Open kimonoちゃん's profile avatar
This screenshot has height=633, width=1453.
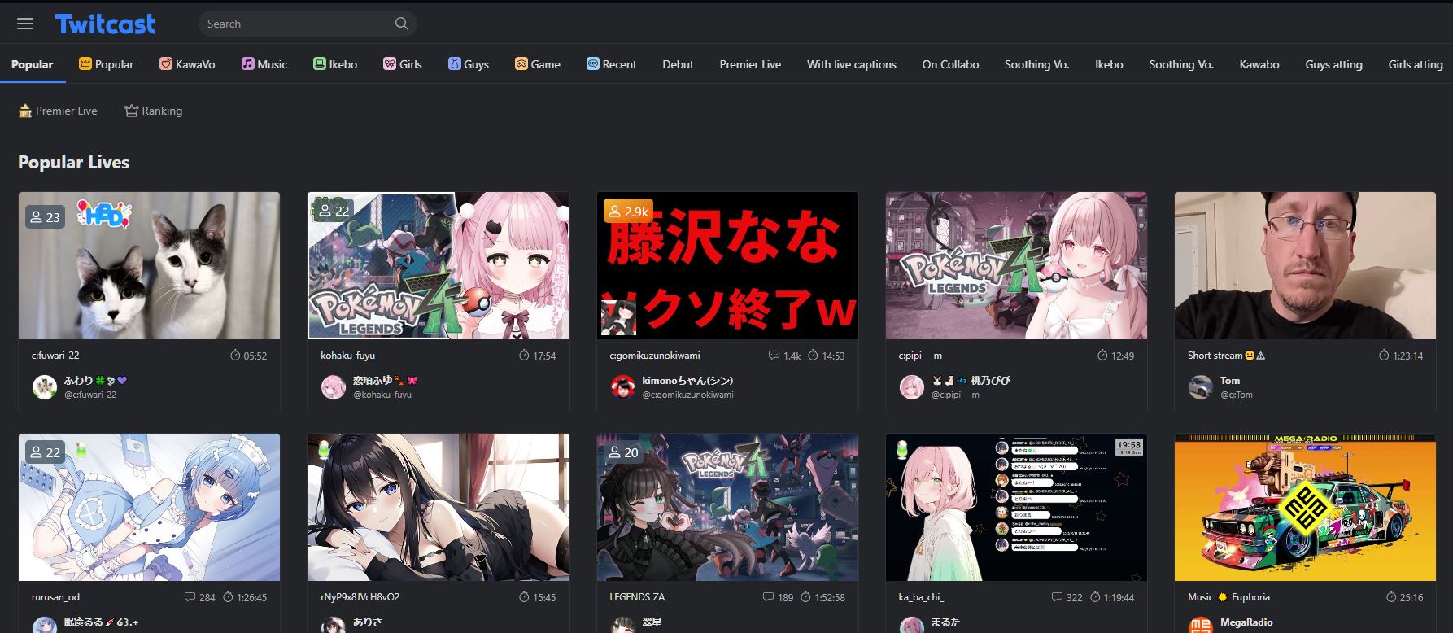pos(622,387)
